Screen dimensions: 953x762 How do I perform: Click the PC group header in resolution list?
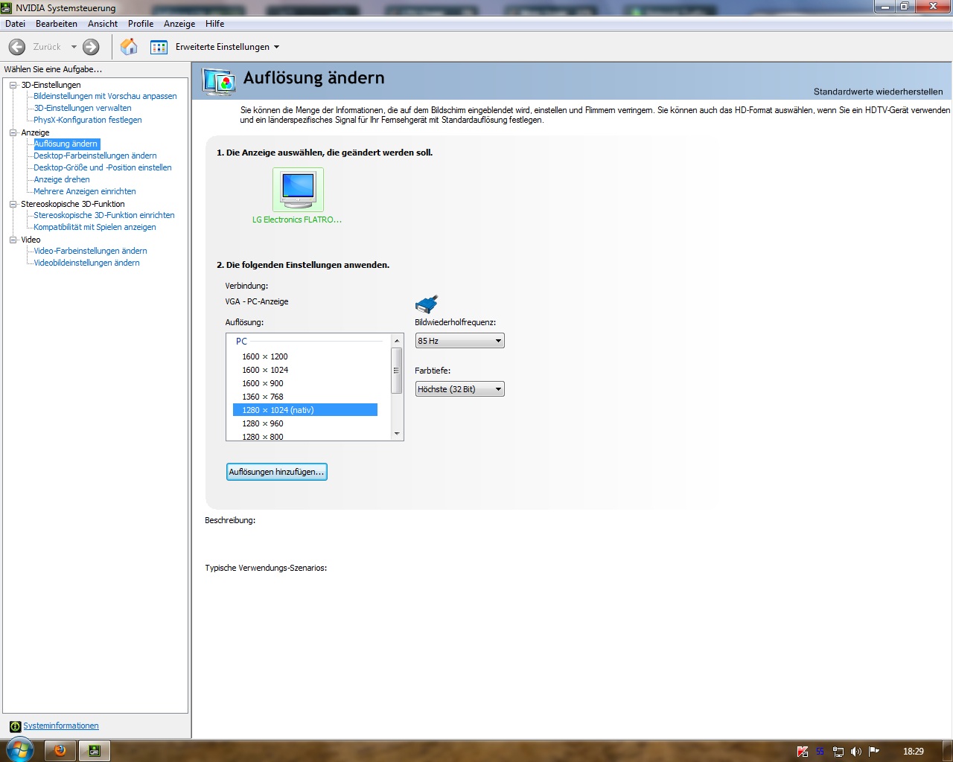point(241,342)
